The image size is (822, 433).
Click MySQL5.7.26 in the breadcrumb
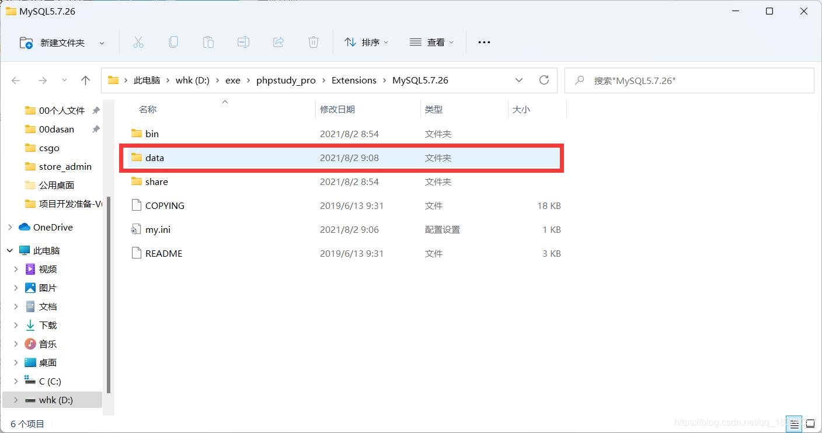click(420, 81)
